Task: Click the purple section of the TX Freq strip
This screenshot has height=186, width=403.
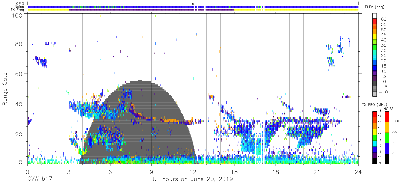Action: 151,10
